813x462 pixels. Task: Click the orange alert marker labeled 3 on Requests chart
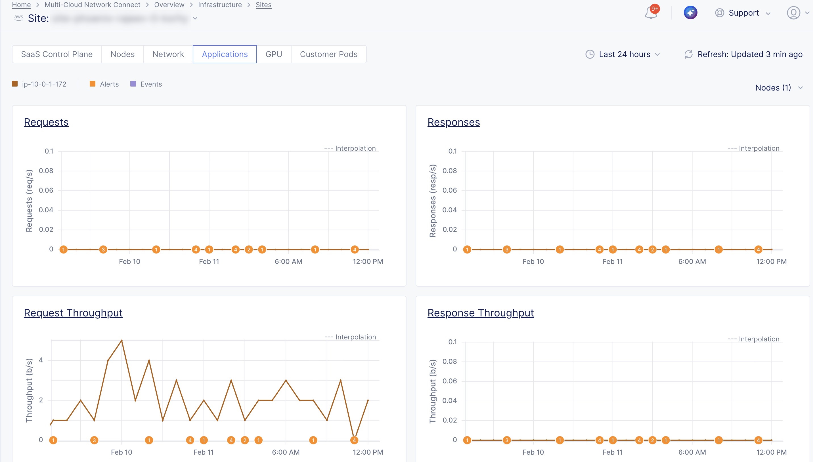point(103,249)
